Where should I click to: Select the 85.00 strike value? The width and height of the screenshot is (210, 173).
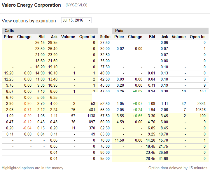(105, 158)
